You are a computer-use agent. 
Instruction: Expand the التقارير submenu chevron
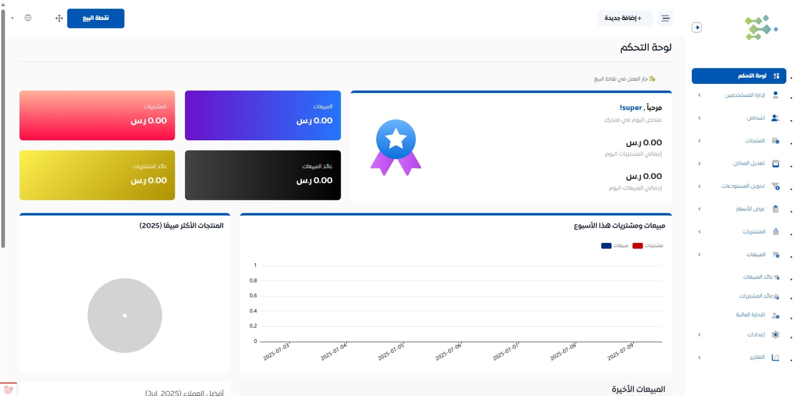[x=699, y=357]
